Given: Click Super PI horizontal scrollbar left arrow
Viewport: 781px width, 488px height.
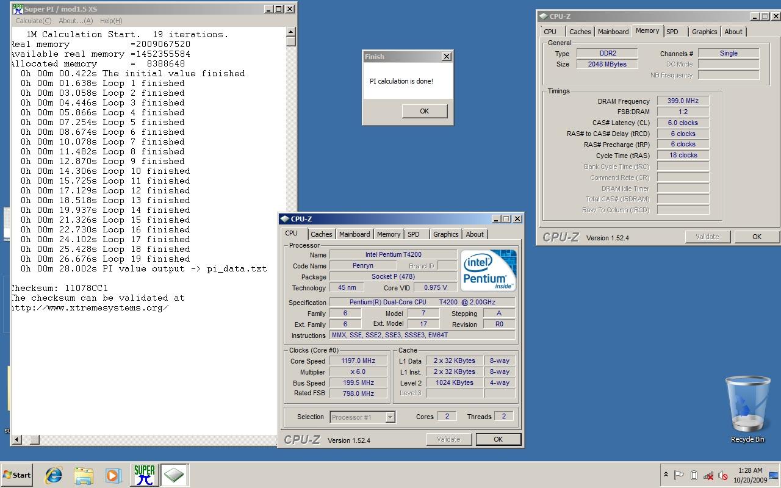Looking at the screenshot, I should click(x=17, y=439).
